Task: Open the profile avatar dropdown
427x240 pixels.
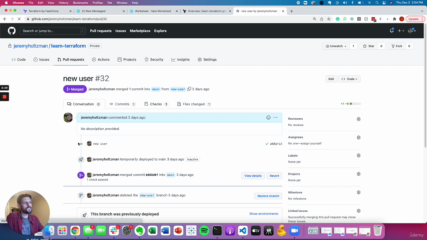Action: [x=412, y=31]
